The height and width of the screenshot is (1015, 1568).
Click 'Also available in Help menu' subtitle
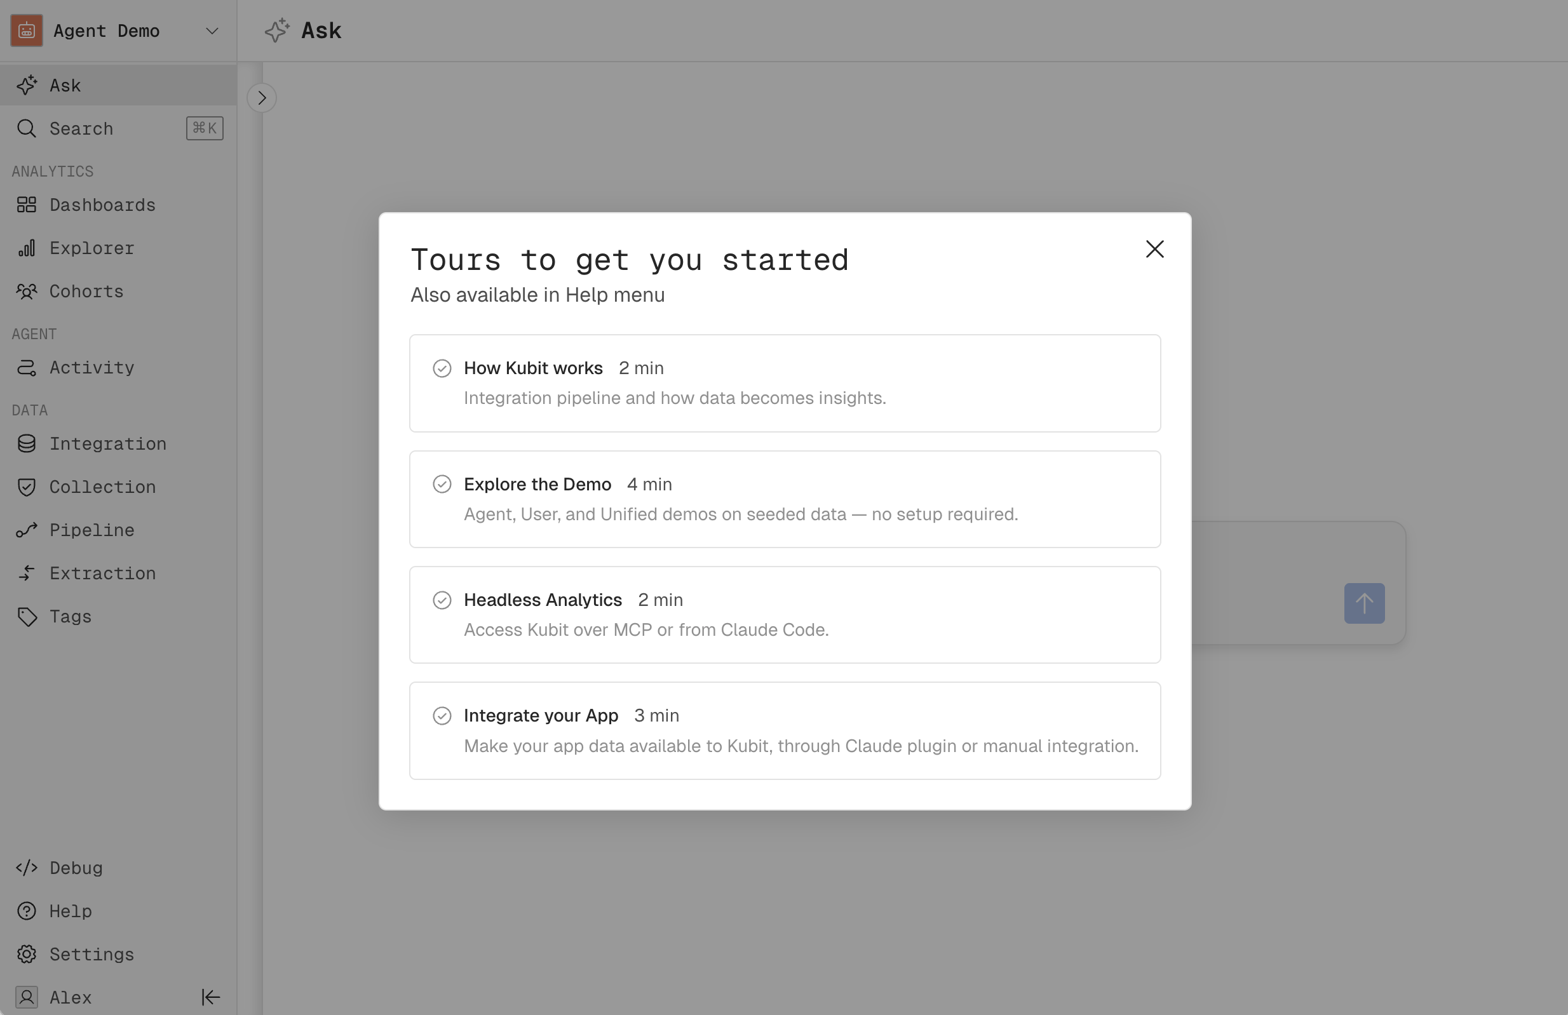tap(537, 295)
